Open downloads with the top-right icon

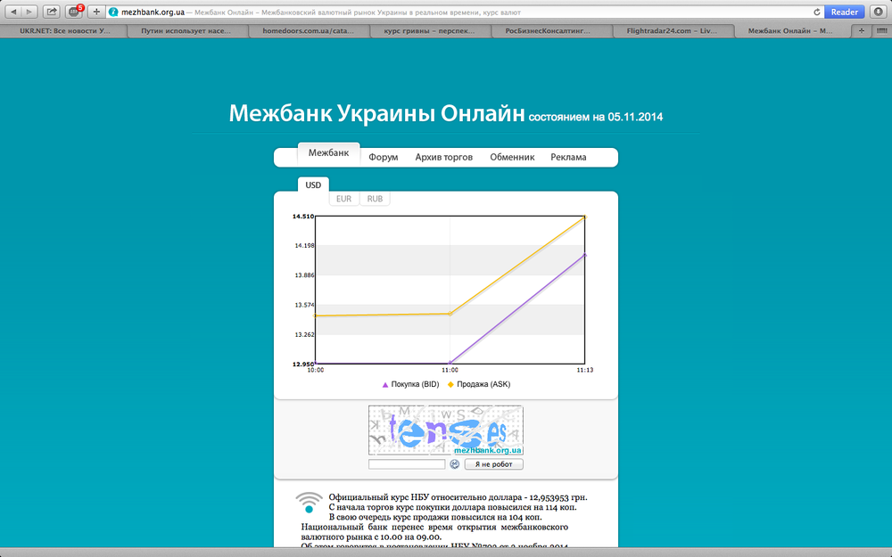[879, 12]
